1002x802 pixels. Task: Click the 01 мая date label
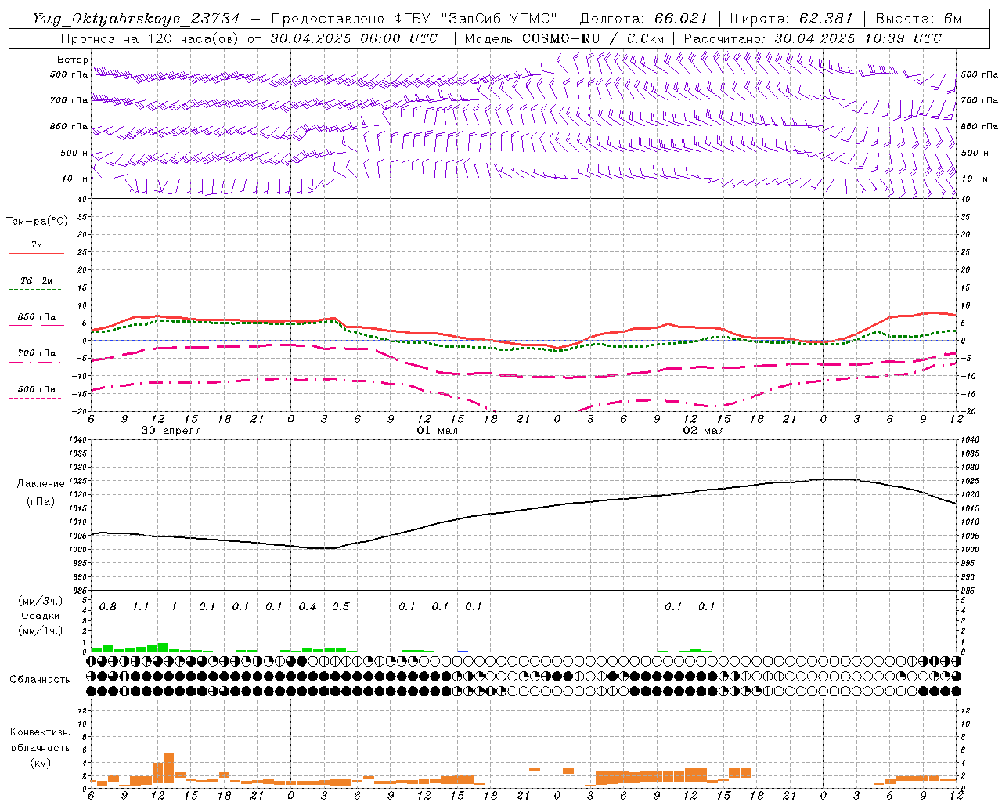pos(437,431)
